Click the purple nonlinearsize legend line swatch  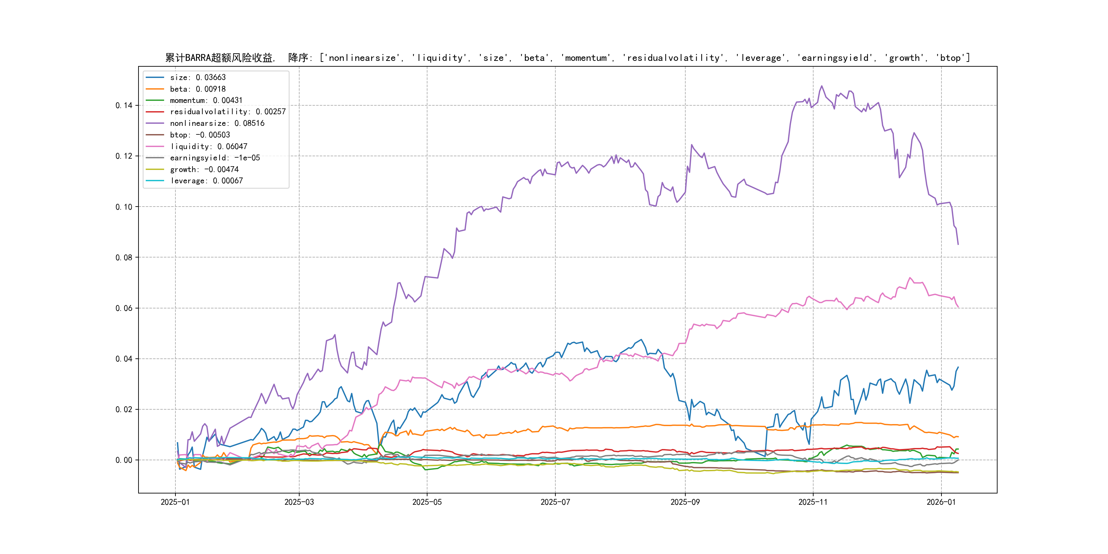(x=155, y=123)
